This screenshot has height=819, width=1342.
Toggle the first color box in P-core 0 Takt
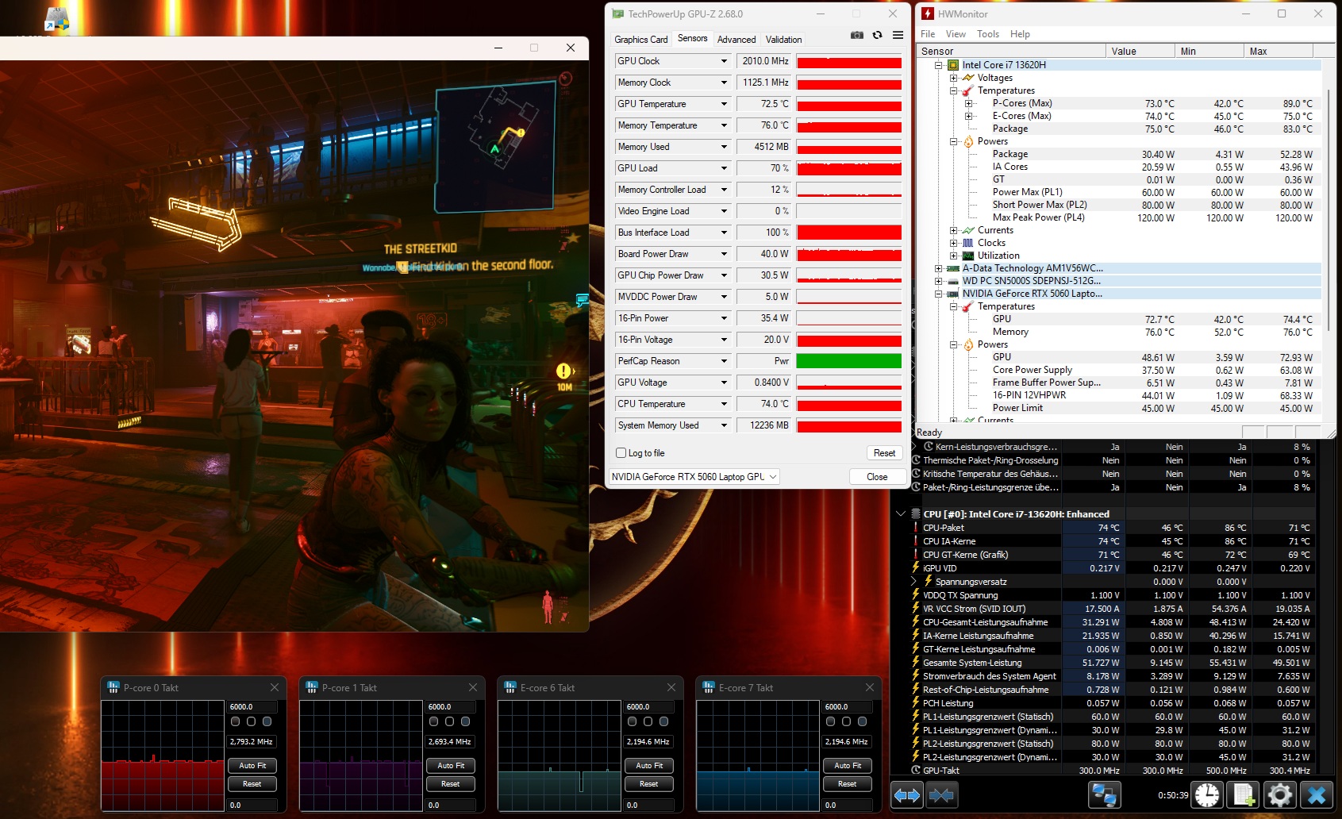(x=235, y=721)
